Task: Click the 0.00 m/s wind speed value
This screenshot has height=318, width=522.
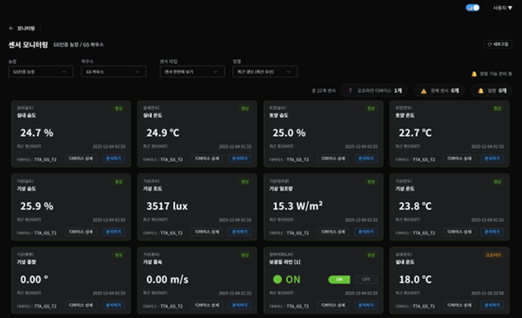Action: click(167, 280)
